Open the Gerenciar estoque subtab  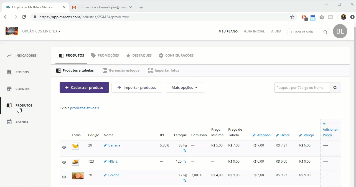121,70
